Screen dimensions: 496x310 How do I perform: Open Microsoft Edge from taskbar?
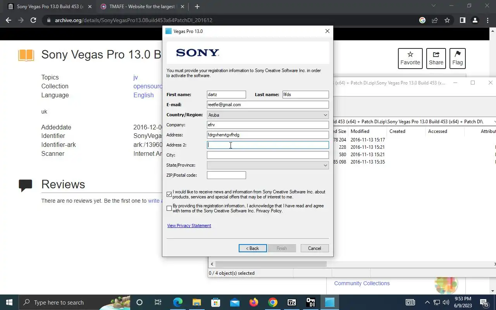coord(177,302)
